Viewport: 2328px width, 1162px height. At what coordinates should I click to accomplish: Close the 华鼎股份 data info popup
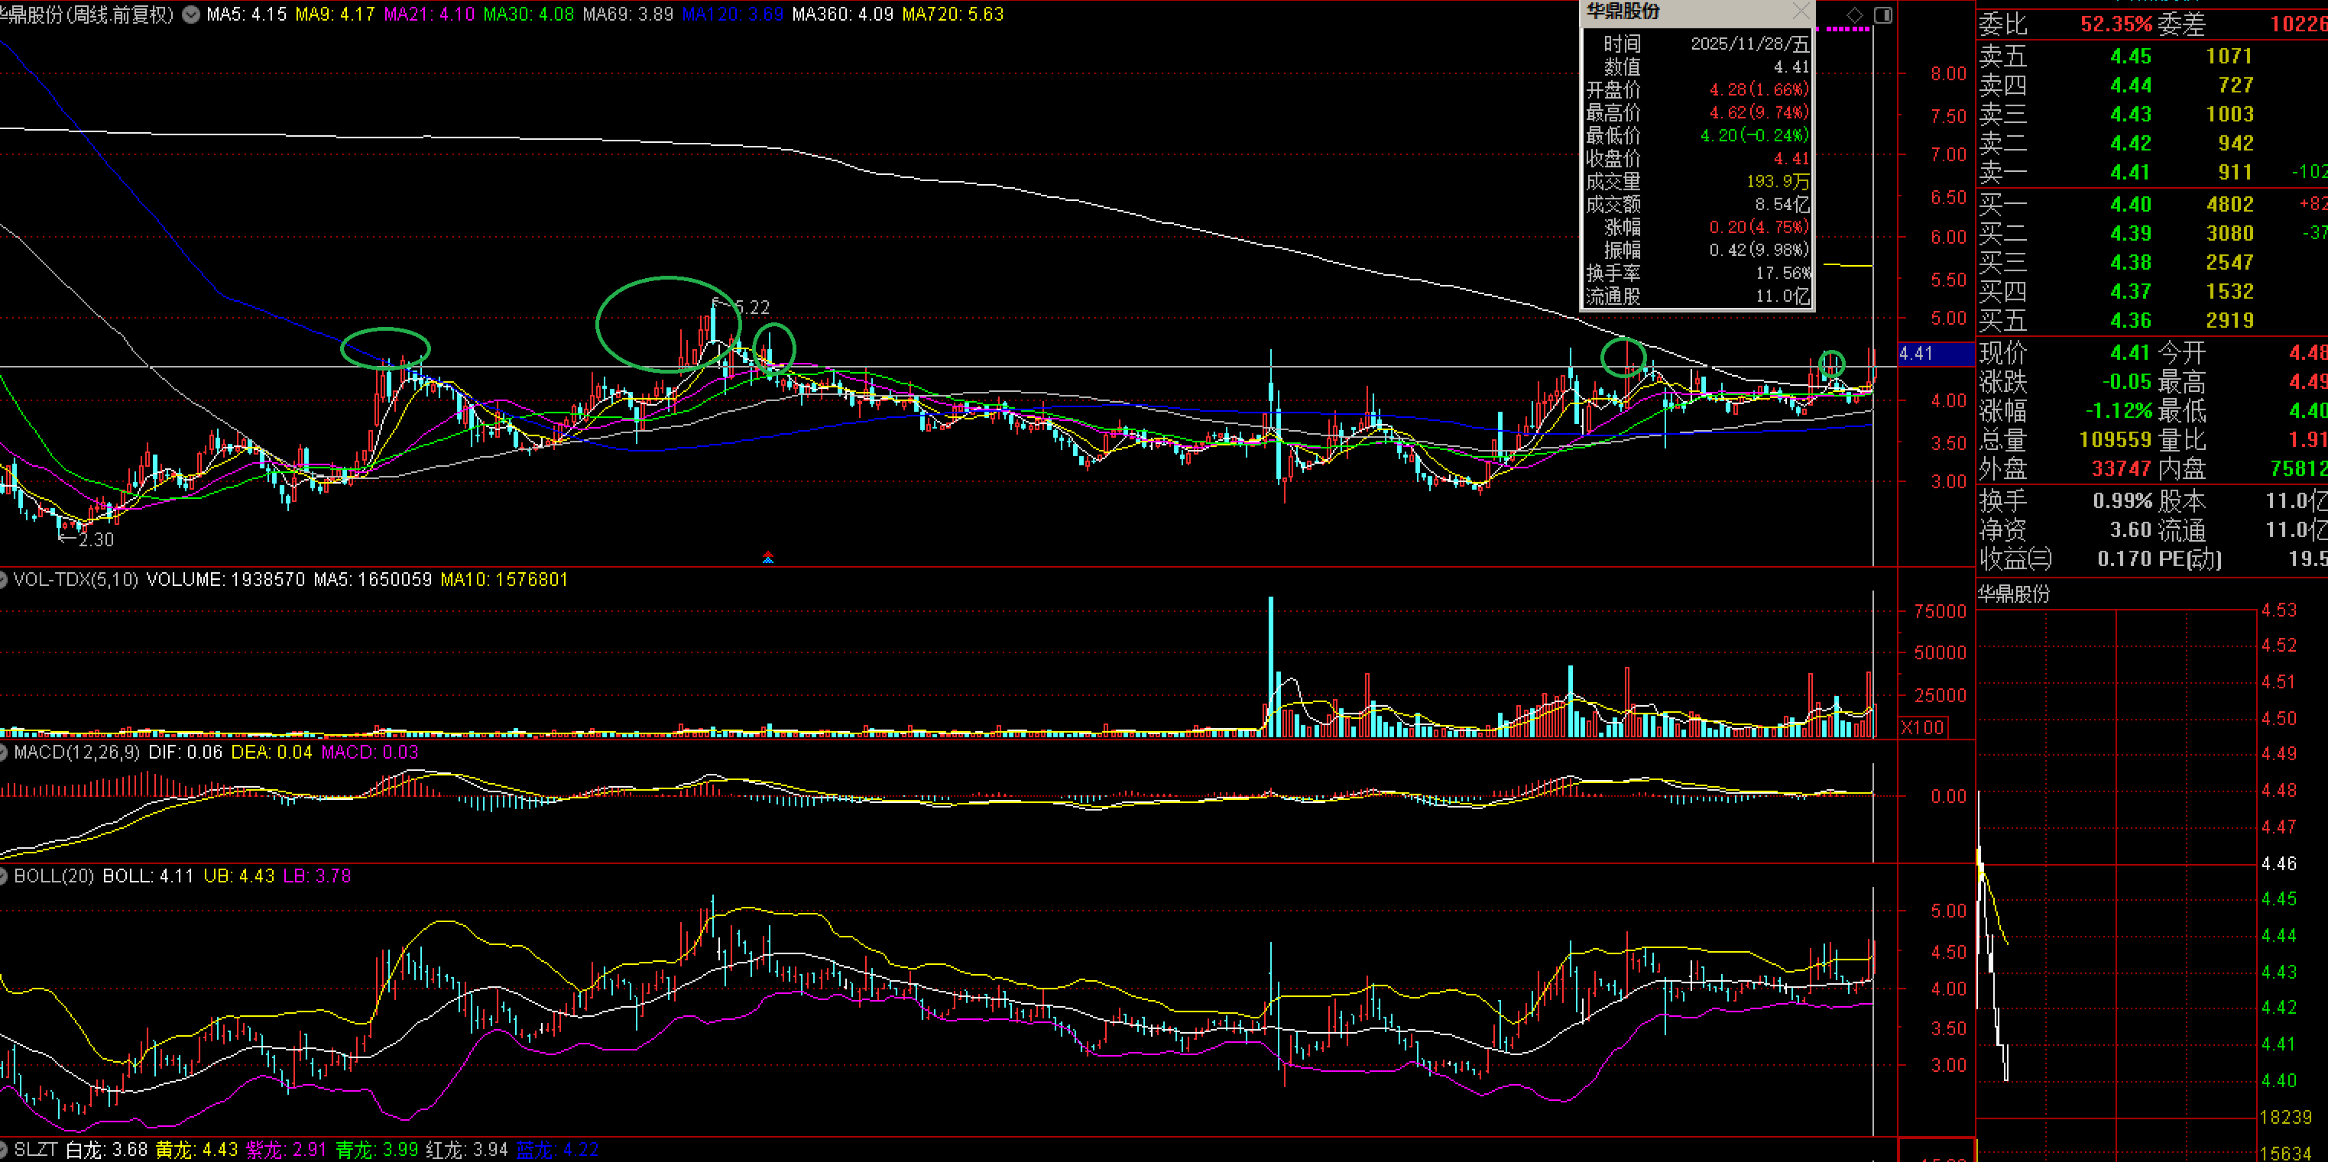(x=1801, y=11)
